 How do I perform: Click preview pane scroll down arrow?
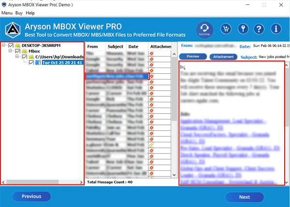tap(287, 182)
